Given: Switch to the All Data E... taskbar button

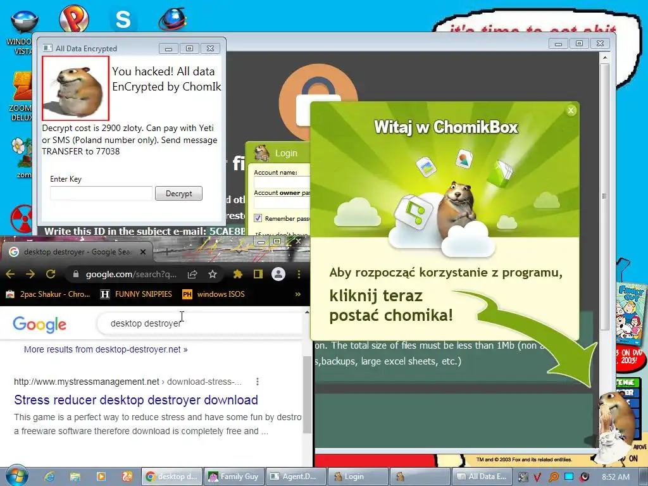Looking at the screenshot, I should click(x=482, y=477).
